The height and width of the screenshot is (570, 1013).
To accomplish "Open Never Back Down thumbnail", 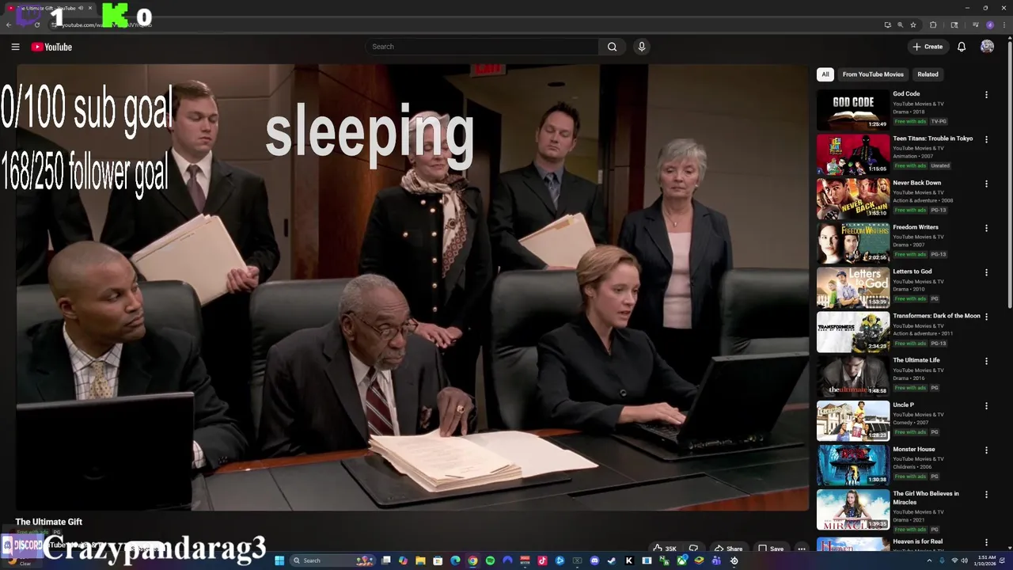I will [853, 198].
